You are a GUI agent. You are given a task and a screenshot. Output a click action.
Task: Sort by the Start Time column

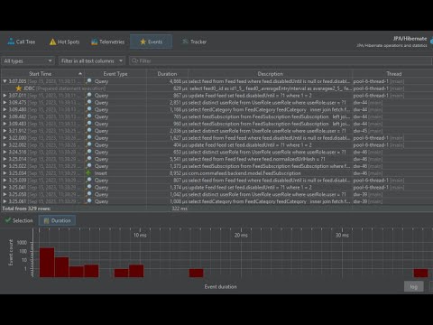pos(42,74)
